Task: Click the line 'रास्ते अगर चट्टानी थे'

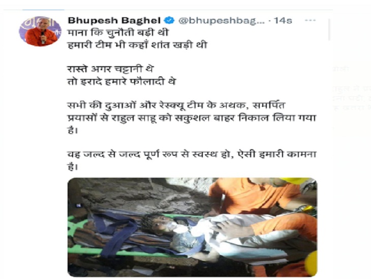Action: pyautogui.click(x=110, y=69)
